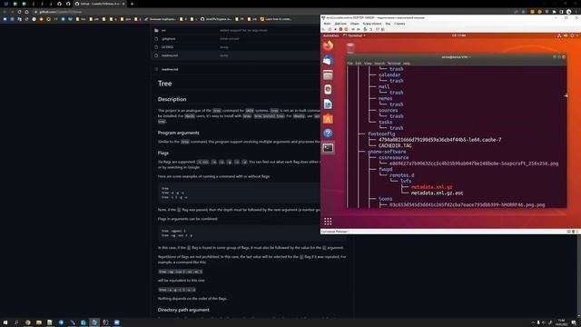The width and height of the screenshot is (581, 327).
Task: Click the Flags heading
Action: [x=163, y=153]
